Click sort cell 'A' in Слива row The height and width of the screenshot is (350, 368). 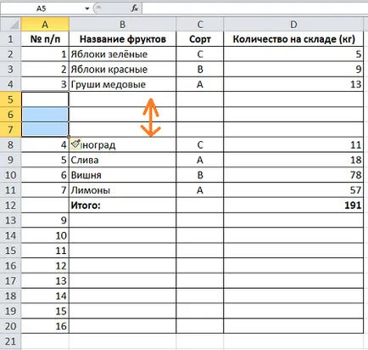(200, 160)
